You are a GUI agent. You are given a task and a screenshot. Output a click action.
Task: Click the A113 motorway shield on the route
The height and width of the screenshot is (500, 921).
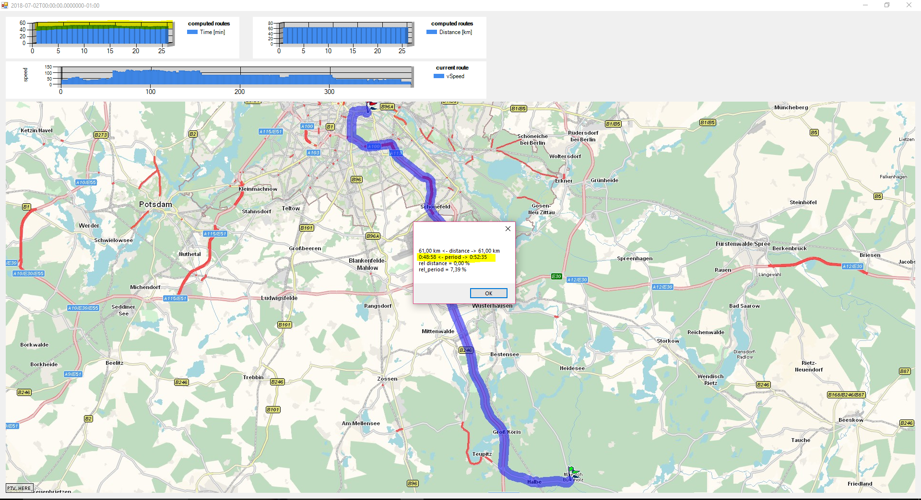[x=396, y=153]
